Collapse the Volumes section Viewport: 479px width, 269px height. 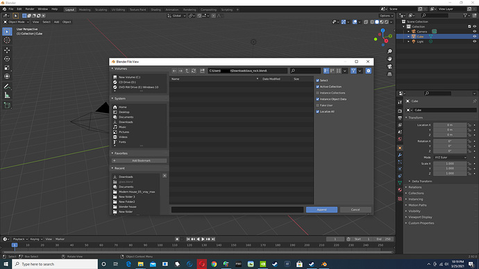[x=112, y=69]
